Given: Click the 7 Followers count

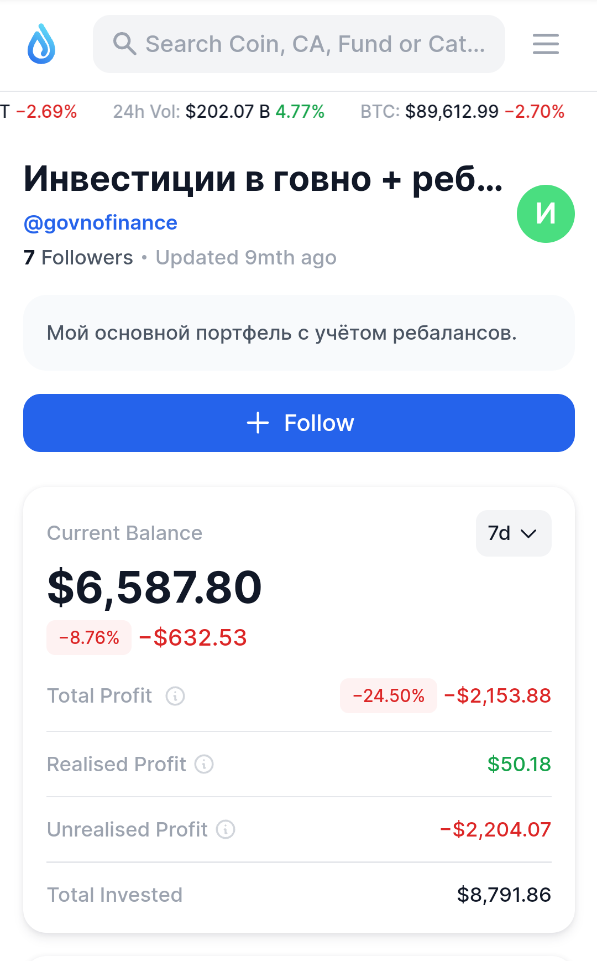Looking at the screenshot, I should coord(78,257).
